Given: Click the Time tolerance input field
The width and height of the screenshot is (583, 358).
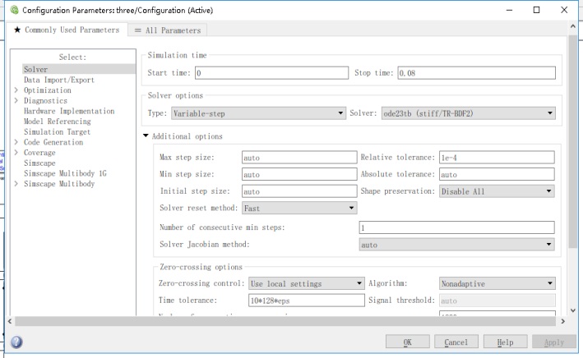Looking at the screenshot, I should (x=307, y=301).
